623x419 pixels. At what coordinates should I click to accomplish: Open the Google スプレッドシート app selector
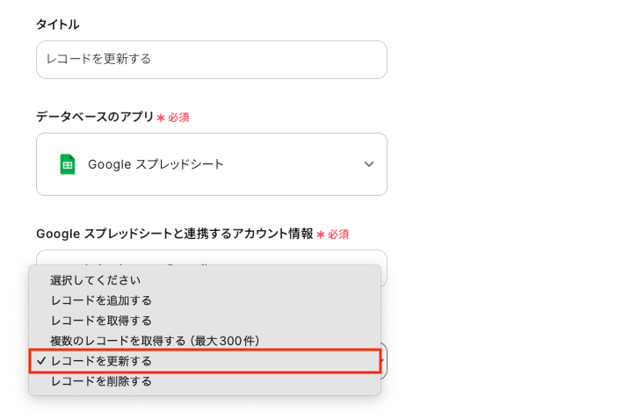pos(211,164)
